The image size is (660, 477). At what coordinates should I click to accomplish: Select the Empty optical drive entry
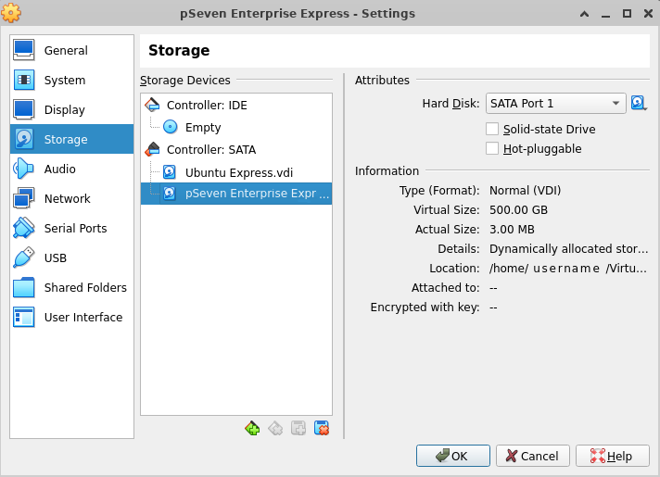pos(202,127)
